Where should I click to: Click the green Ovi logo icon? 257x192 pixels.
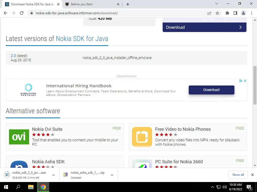[19, 137]
